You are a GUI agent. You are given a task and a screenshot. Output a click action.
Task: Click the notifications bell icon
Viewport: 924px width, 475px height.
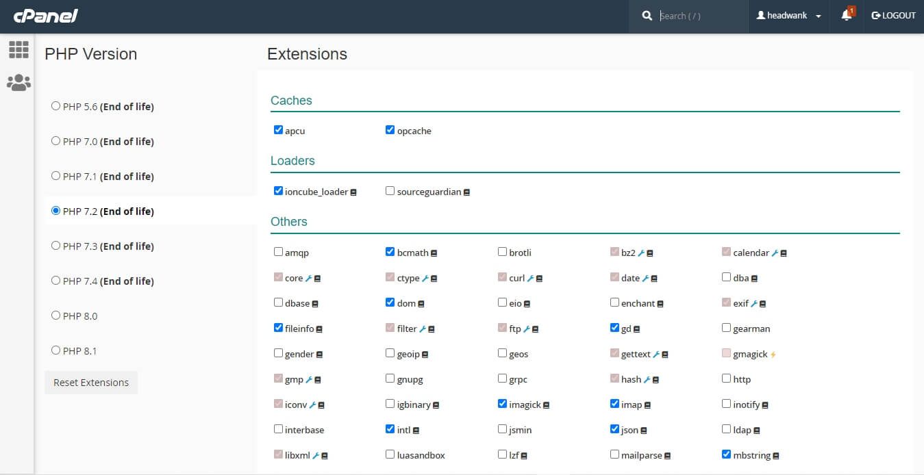point(847,16)
